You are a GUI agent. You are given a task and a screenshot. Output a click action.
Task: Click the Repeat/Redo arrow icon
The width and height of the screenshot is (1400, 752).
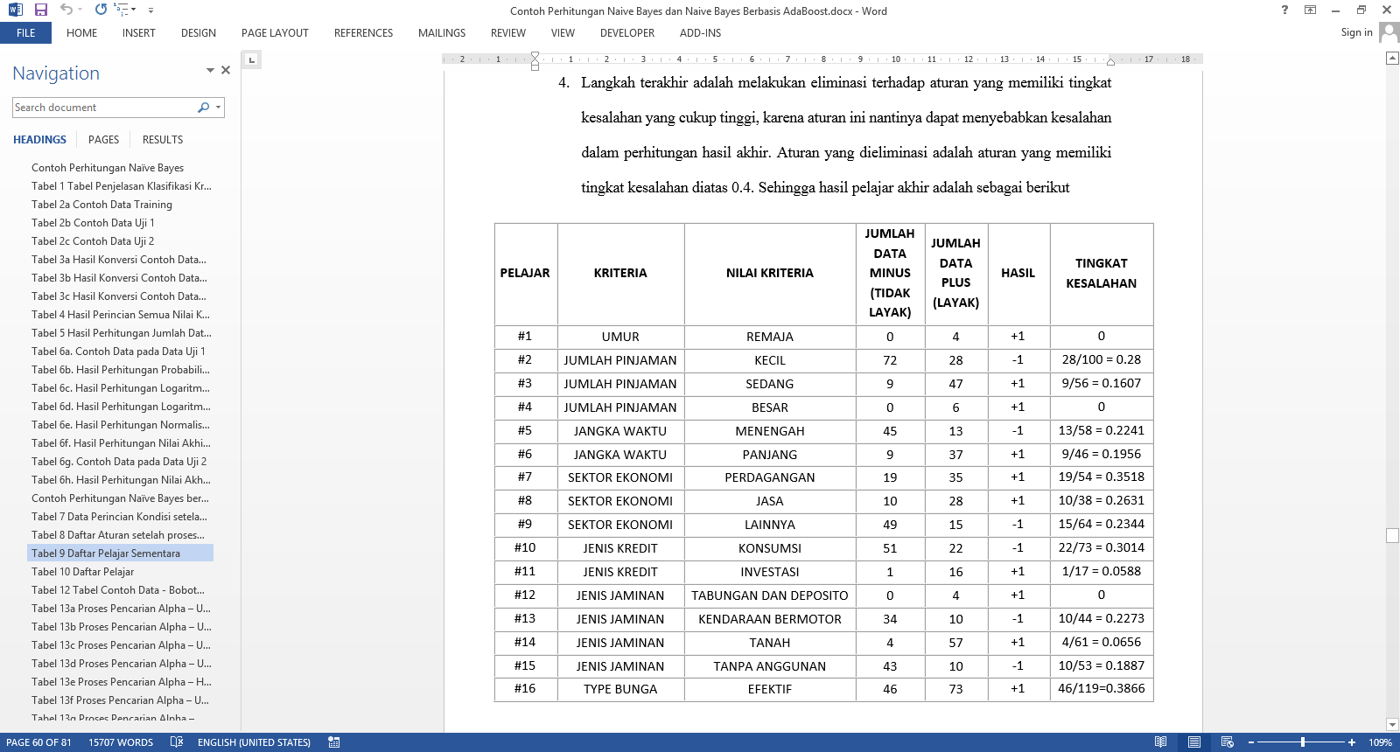pos(101,10)
